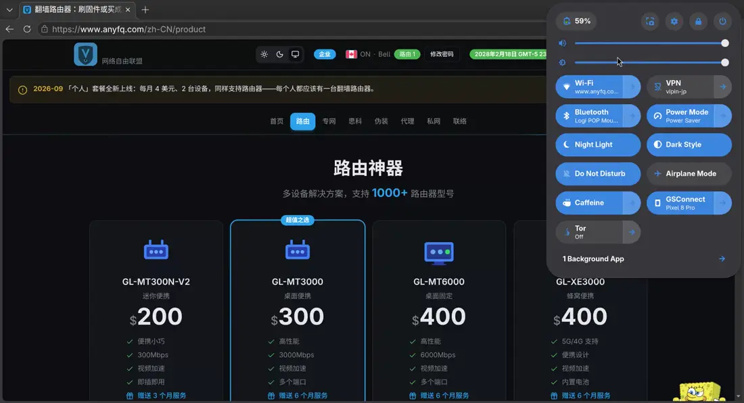Toggle the VPN vipin-jp connection

[x=680, y=87]
